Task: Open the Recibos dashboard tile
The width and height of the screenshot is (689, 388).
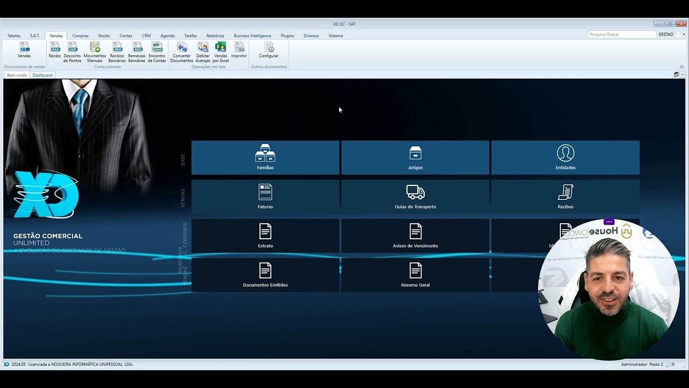Action: click(566, 197)
